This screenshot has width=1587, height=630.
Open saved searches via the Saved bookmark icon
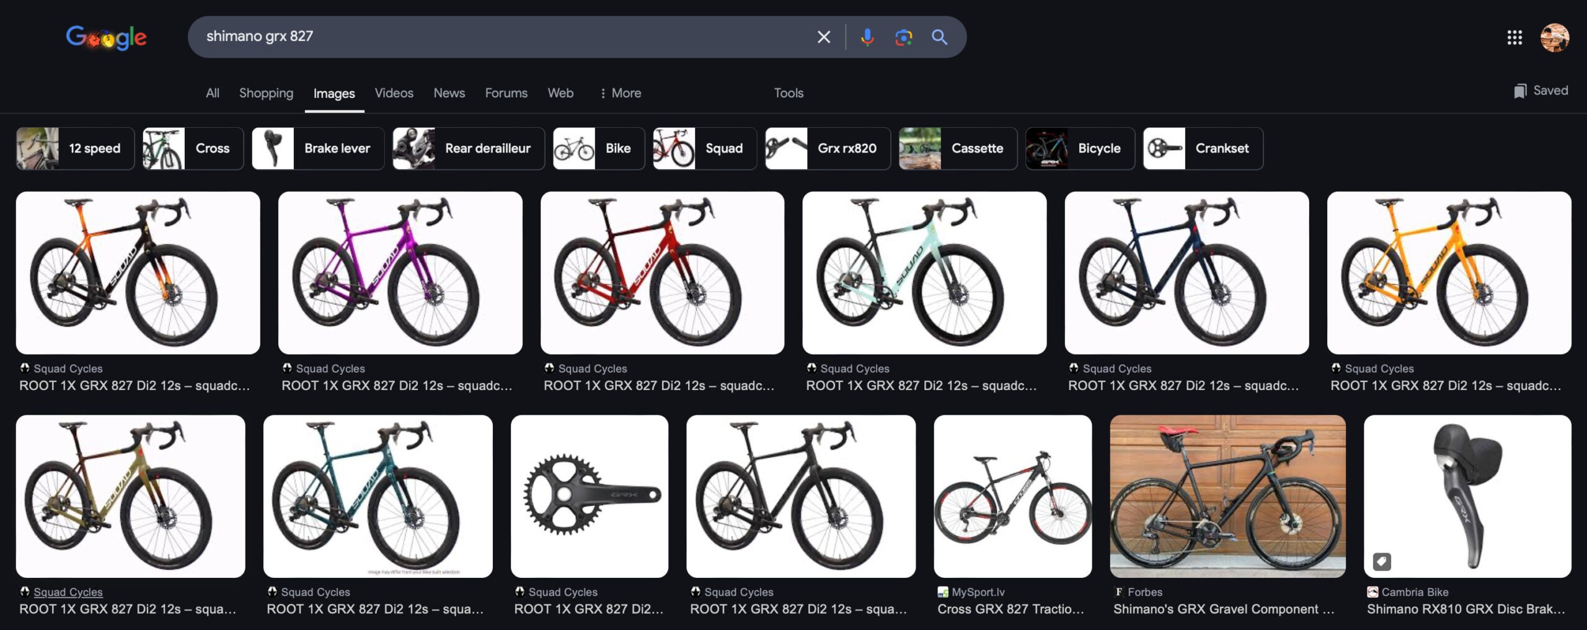click(x=1540, y=91)
